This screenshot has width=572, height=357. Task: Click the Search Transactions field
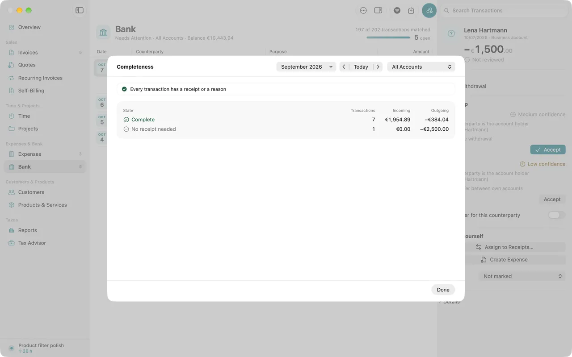click(505, 10)
